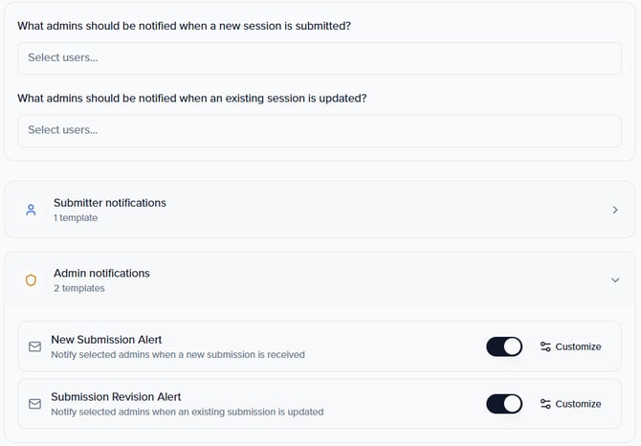Collapse Admin notifications with the down chevron
This screenshot has height=446, width=641.
[615, 280]
